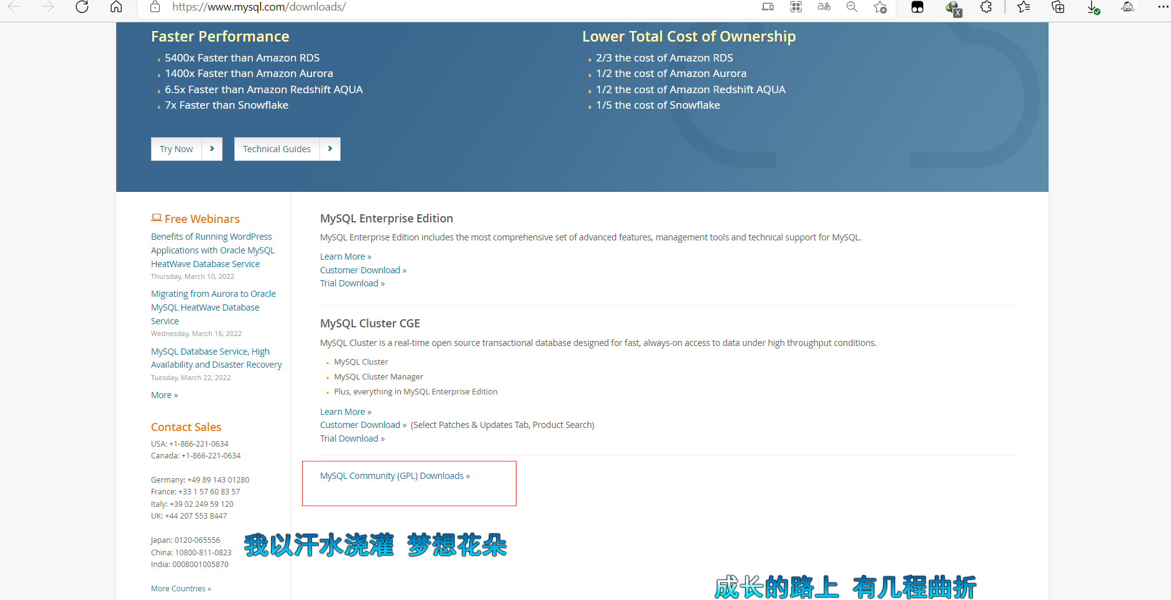Click Customer Download » under MySQL Cluster CGE
The image size is (1171, 600).
[x=363, y=425]
